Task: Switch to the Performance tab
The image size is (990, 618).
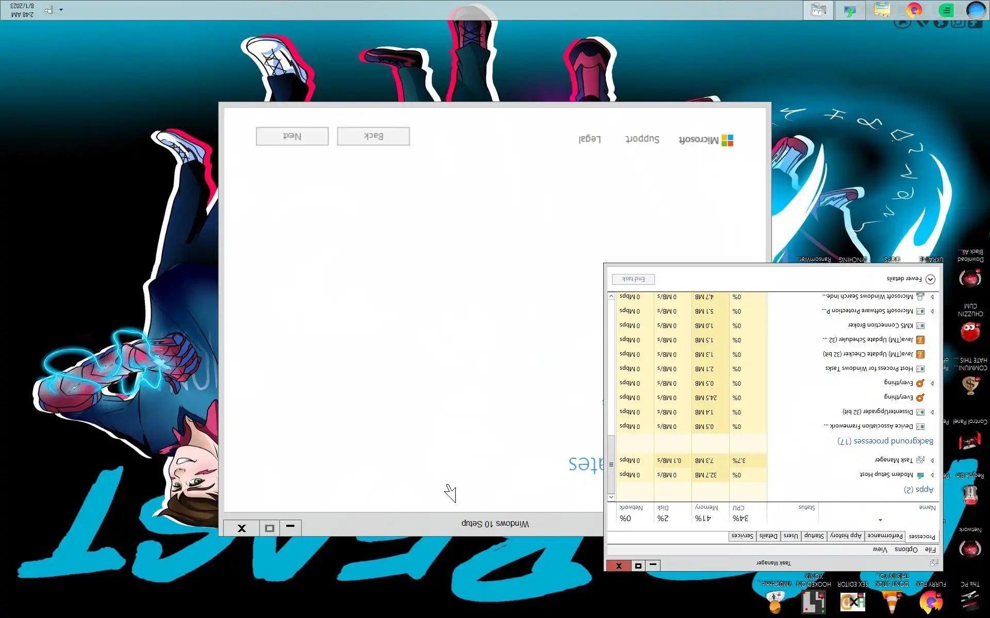Action: [885, 536]
